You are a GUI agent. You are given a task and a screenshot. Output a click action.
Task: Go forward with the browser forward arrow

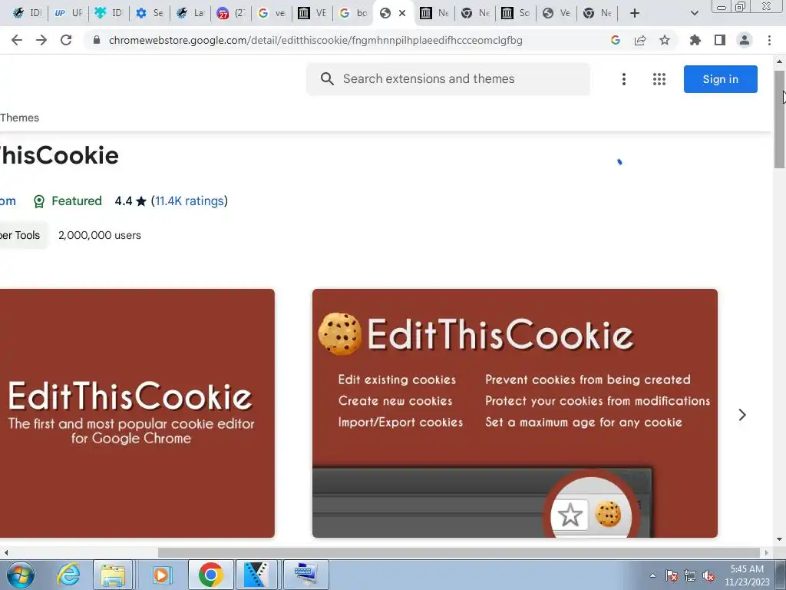(x=41, y=40)
